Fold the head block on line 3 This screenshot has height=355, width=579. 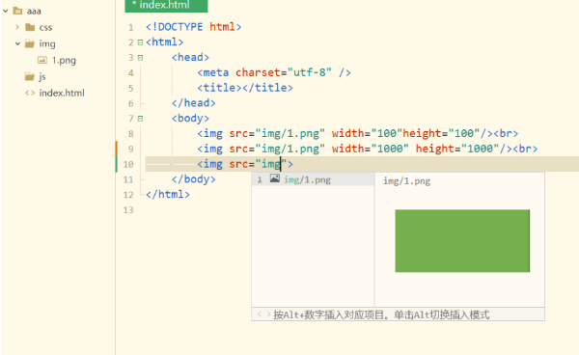coord(140,58)
